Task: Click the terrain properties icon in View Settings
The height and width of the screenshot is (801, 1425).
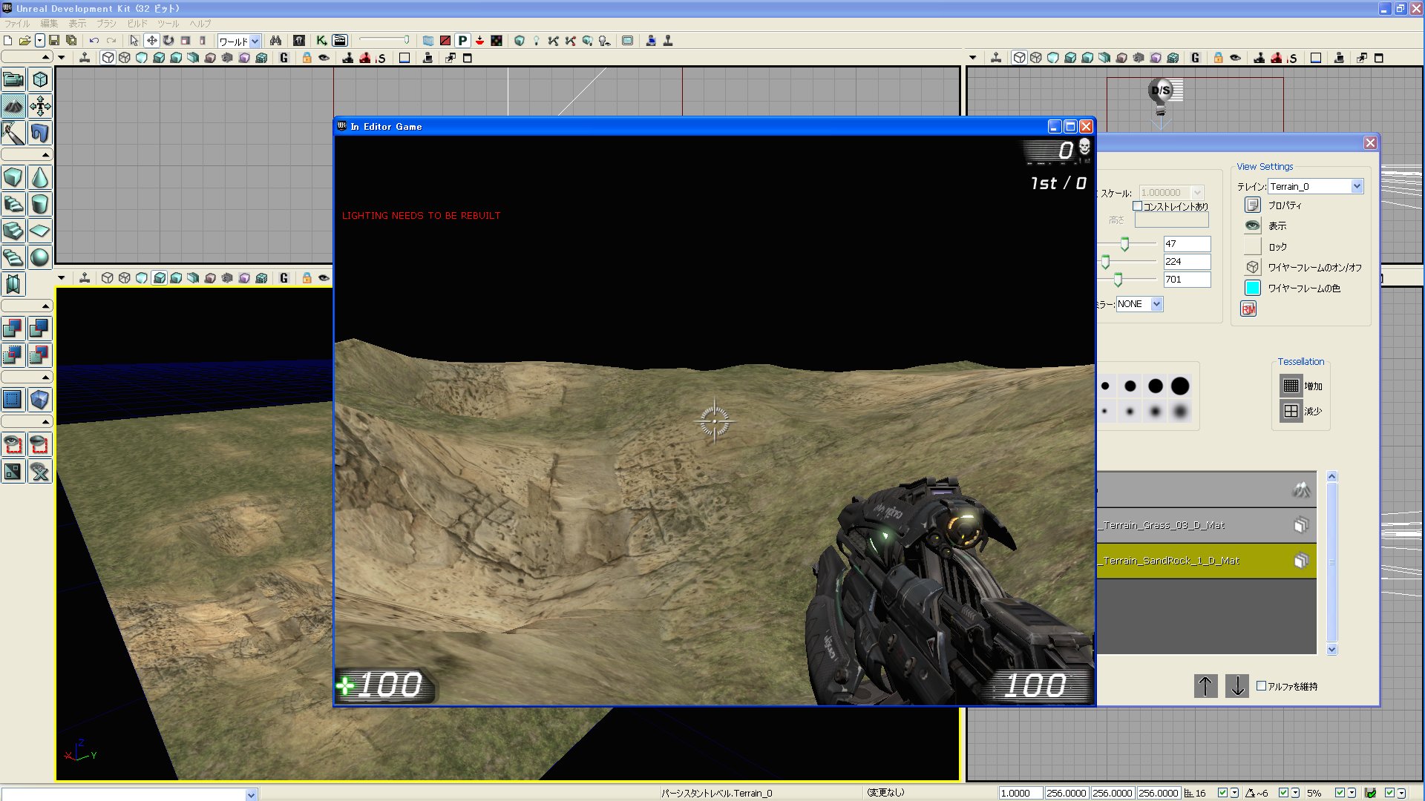Action: coord(1253,205)
